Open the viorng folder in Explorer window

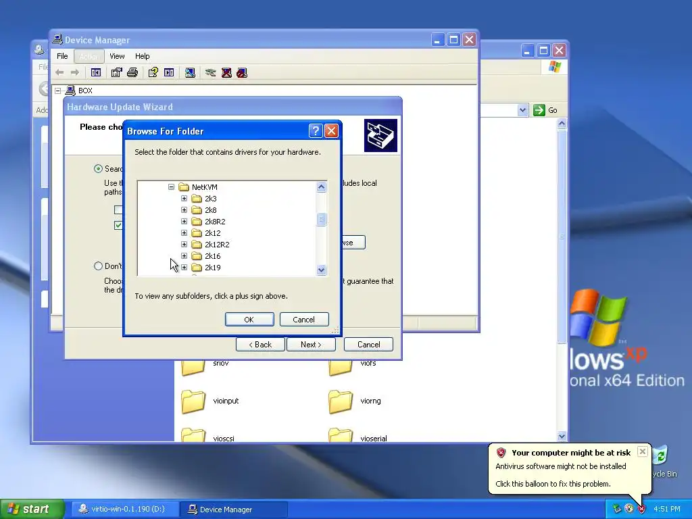pos(341,401)
